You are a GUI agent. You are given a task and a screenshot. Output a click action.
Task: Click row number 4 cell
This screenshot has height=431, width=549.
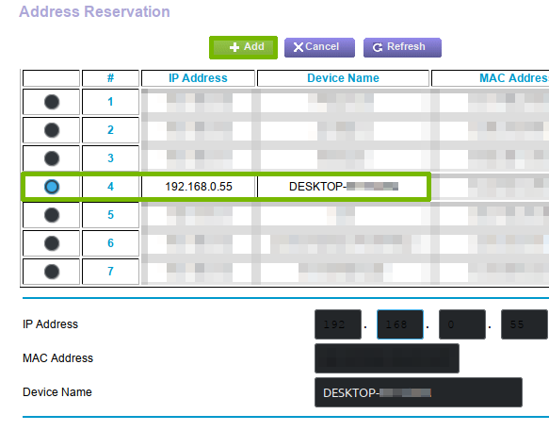(x=110, y=187)
